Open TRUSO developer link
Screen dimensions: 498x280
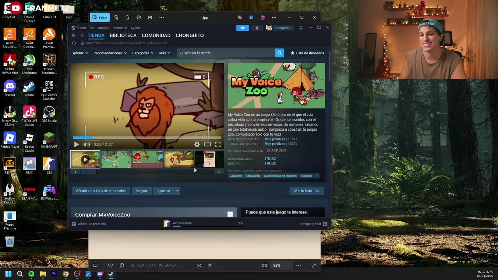click(x=270, y=159)
